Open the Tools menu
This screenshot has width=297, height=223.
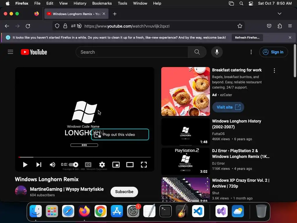122,3
